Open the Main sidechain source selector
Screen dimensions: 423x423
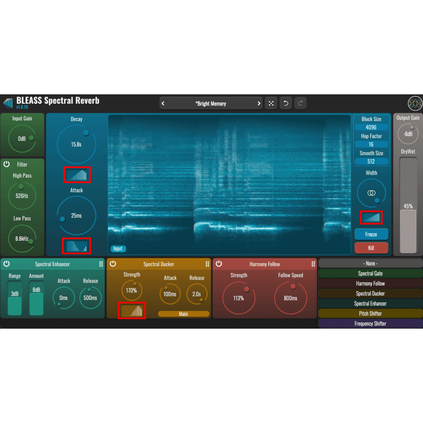[x=184, y=314]
